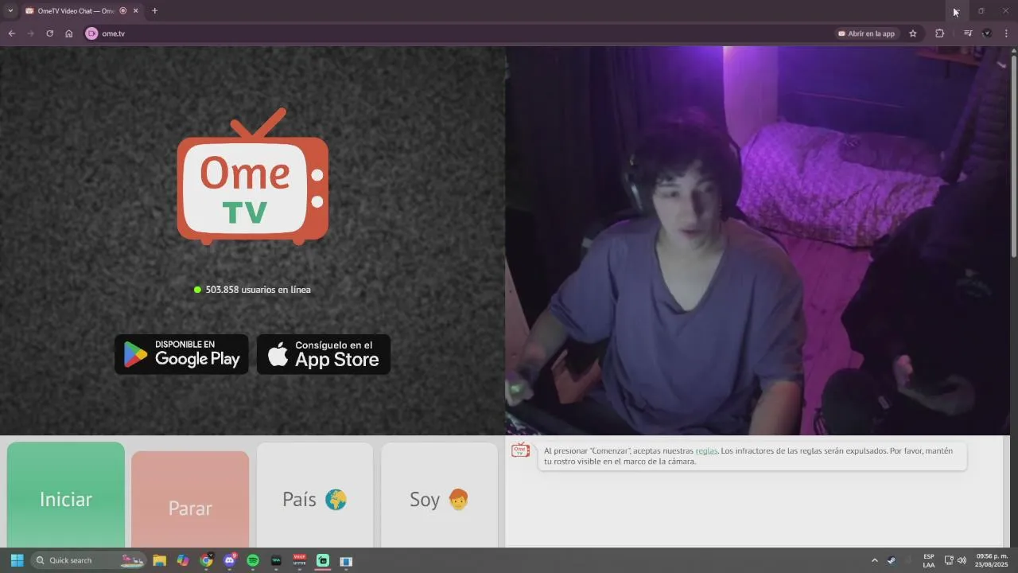Click Abrir en la app

tap(866, 33)
